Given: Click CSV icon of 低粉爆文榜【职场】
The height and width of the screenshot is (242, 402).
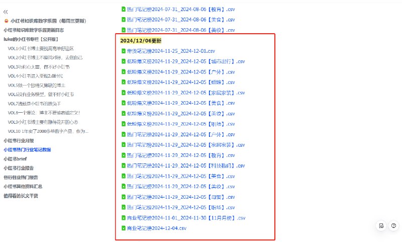Looking at the screenshot, I should (123, 124).
